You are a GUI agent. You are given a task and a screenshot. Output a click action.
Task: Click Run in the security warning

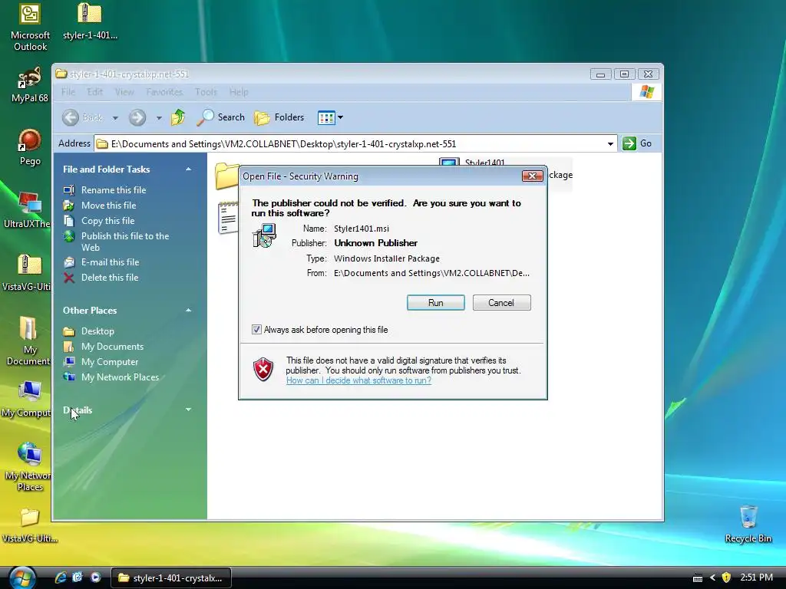tap(436, 302)
